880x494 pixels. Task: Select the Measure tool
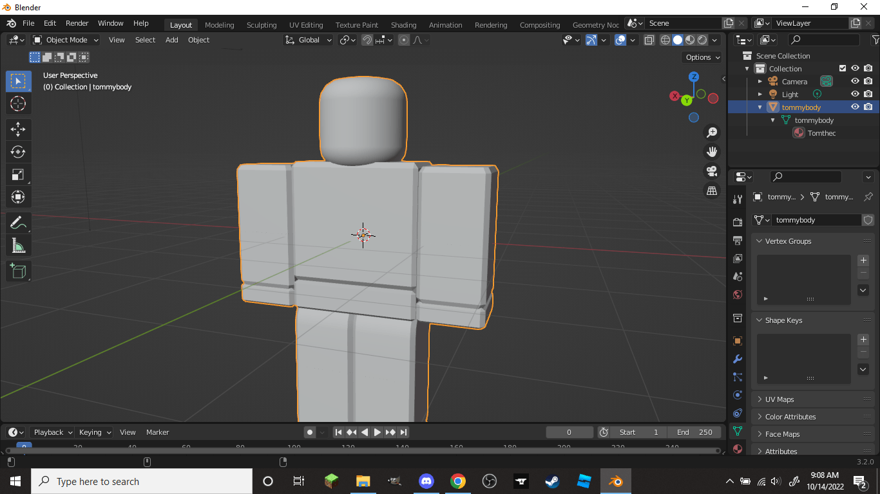[18, 246]
